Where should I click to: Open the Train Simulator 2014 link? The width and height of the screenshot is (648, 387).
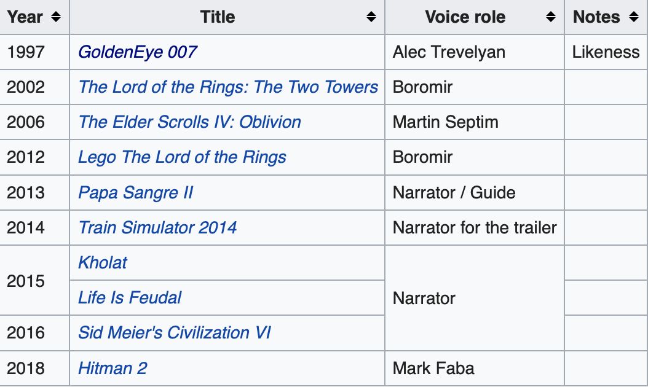click(157, 227)
